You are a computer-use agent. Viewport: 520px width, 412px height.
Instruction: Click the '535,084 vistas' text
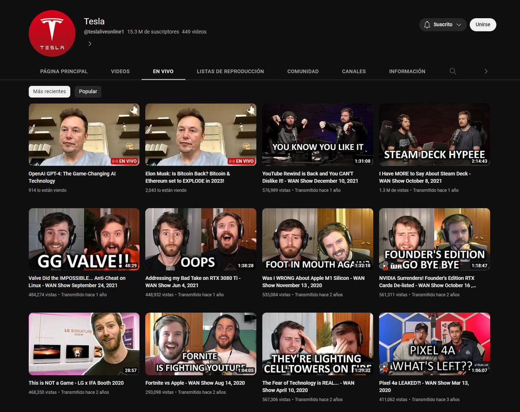pos(276,295)
